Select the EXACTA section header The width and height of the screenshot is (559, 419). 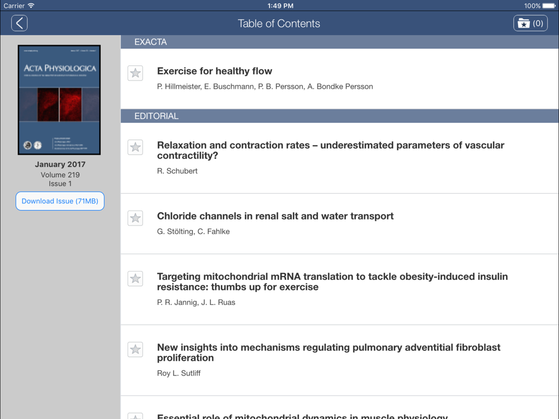tap(339, 42)
